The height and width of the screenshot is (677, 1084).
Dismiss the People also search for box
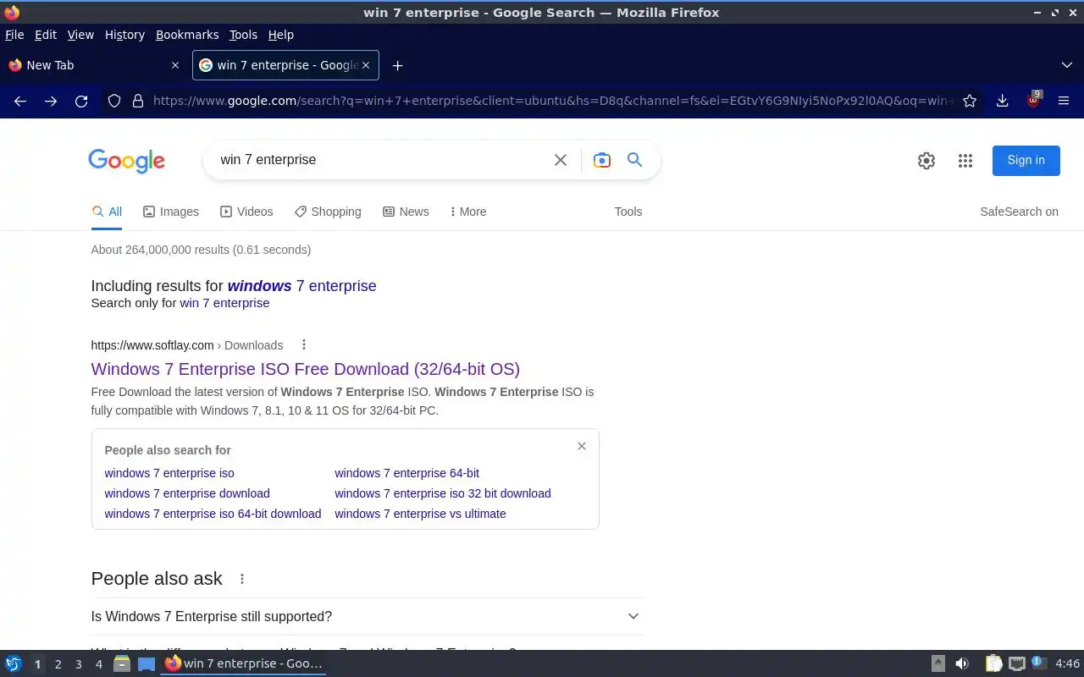[x=582, y=446]
